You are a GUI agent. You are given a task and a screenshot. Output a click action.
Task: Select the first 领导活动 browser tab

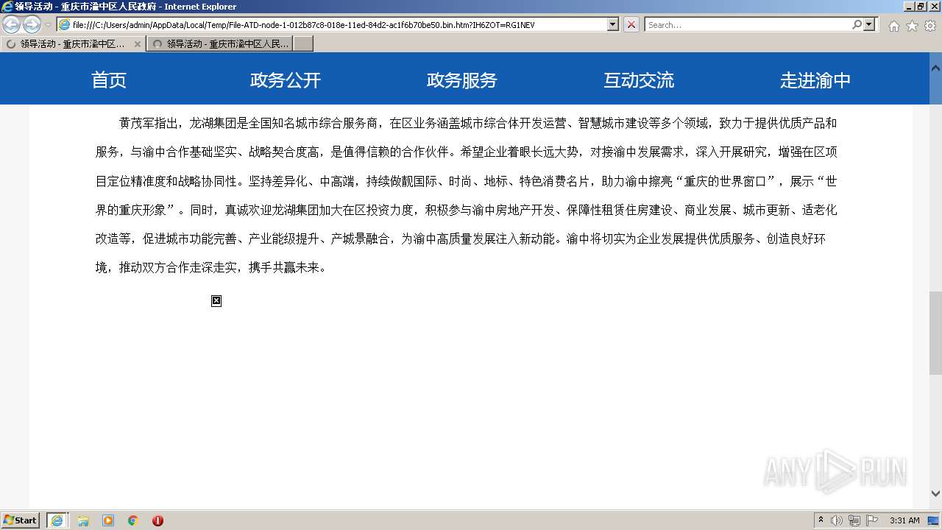[73, 43]
